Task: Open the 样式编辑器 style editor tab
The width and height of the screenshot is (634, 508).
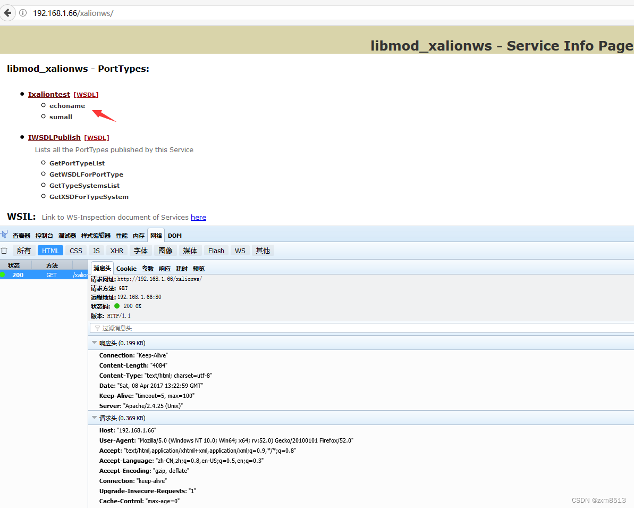Action: (x=96, y=236)
